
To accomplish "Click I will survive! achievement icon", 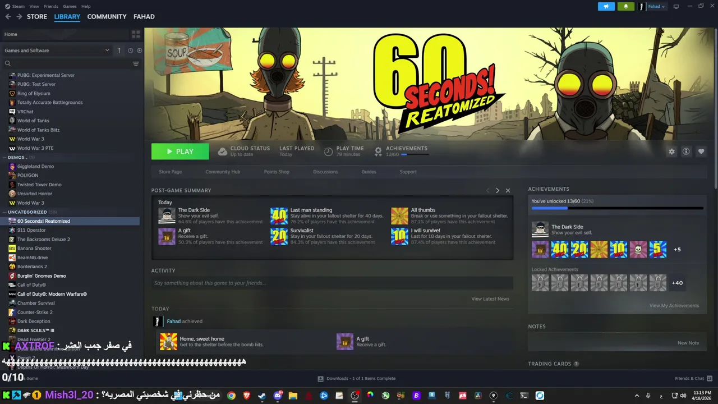I will coord(399,236).
